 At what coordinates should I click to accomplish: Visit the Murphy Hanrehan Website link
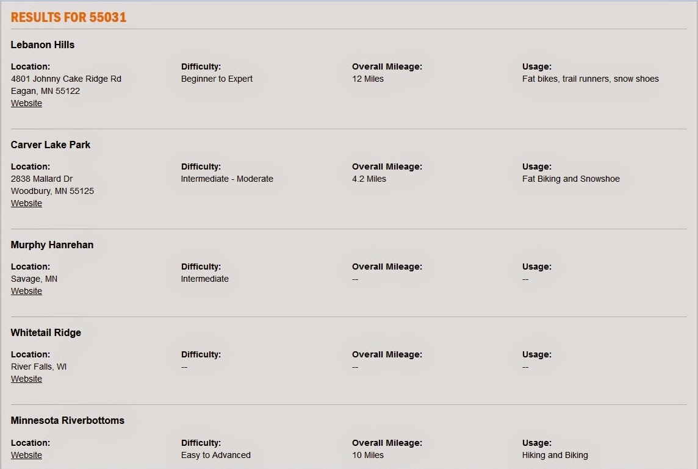pos(26,291)
